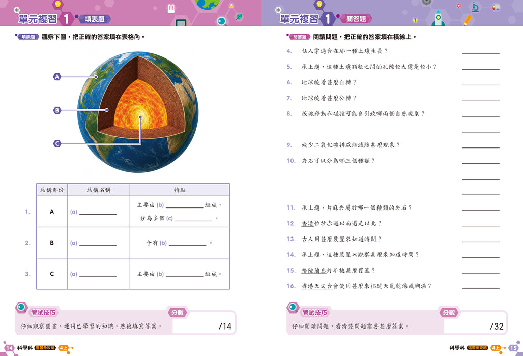Click question 11 text about 片麻岩
This screenshot has height=356, width=523.
point(357,207)
